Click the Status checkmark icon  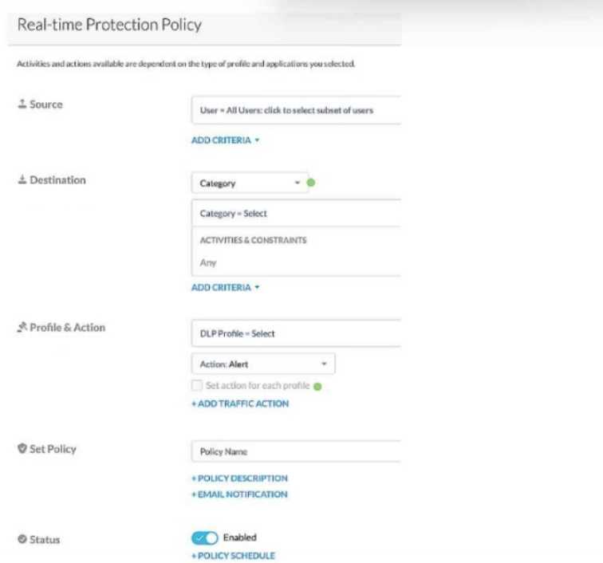22,540
